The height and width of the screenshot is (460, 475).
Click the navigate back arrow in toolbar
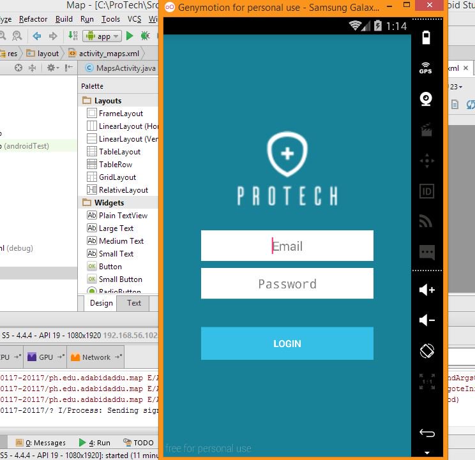tap(37, 36)
